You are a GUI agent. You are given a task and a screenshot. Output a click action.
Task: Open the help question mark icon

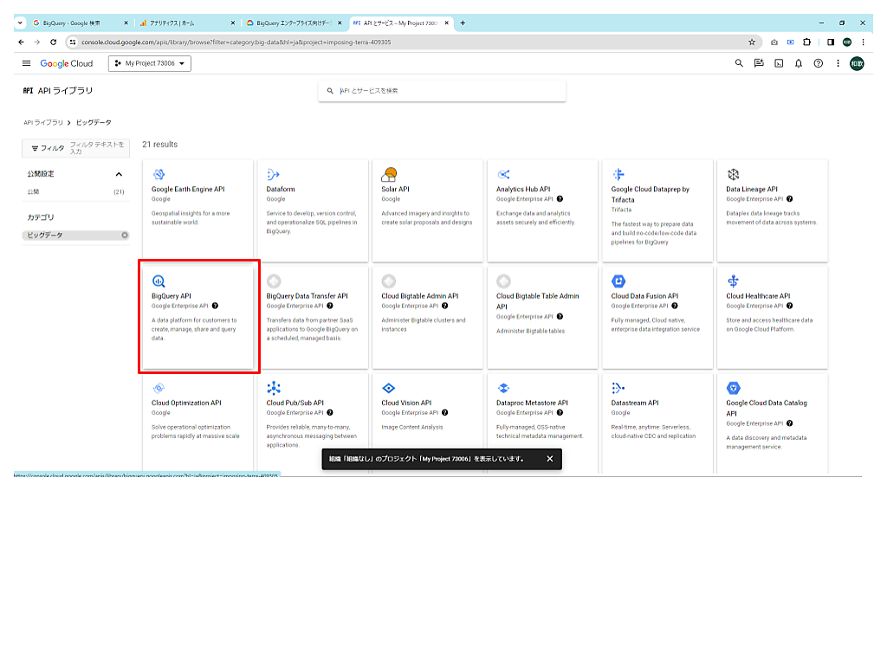tap(819, 63)
